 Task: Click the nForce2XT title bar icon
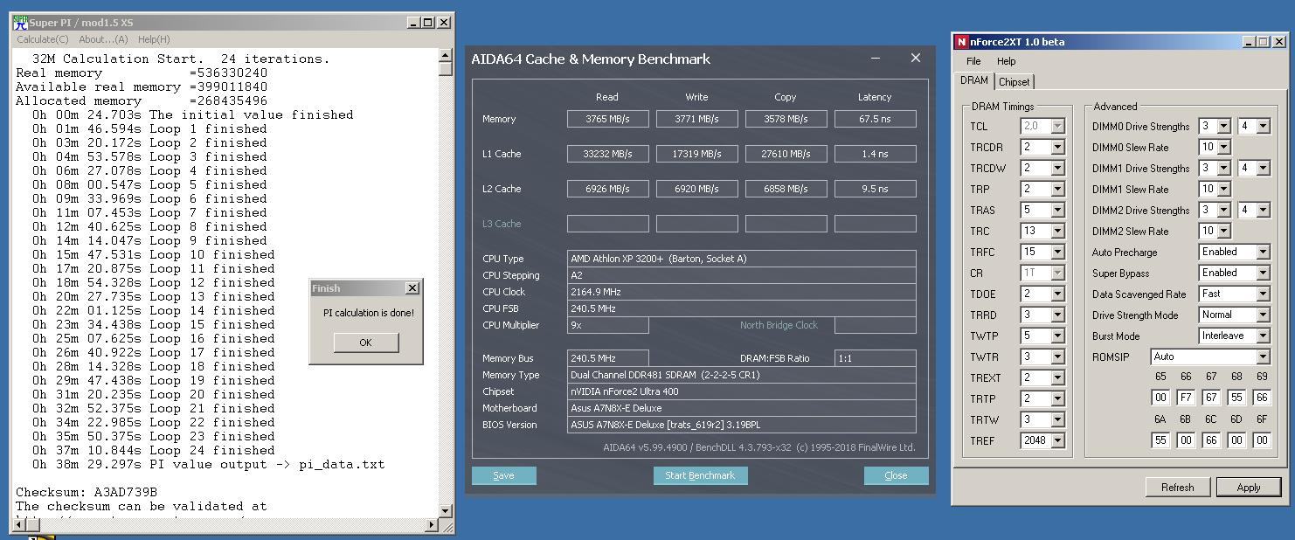click(961, 41)
